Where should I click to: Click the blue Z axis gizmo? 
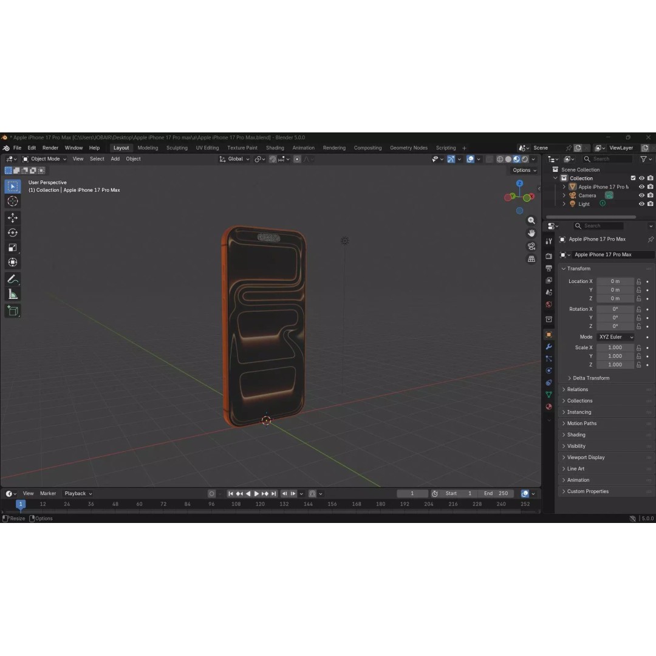tap(519, 183)
